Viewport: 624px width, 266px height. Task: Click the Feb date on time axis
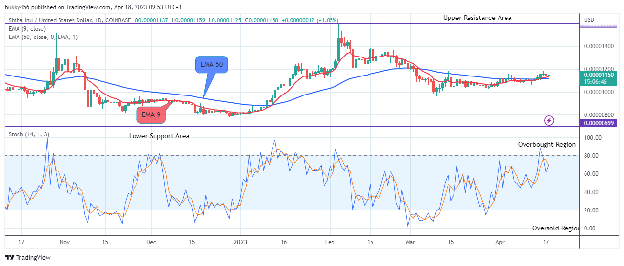[330, 242]
